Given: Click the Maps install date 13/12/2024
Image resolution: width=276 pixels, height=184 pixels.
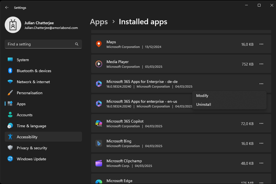Looking at the screenshot, I should tap(153, 47).
